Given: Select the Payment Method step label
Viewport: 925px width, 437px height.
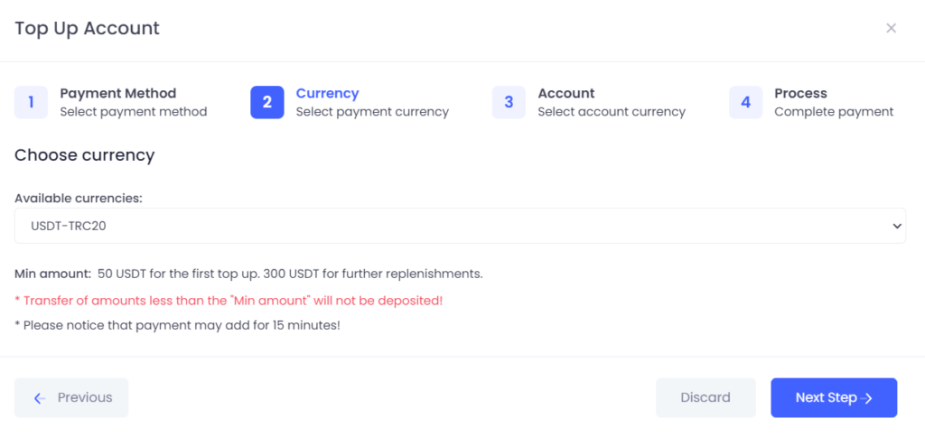Looking at the screenshot, I should click(118, 93).
